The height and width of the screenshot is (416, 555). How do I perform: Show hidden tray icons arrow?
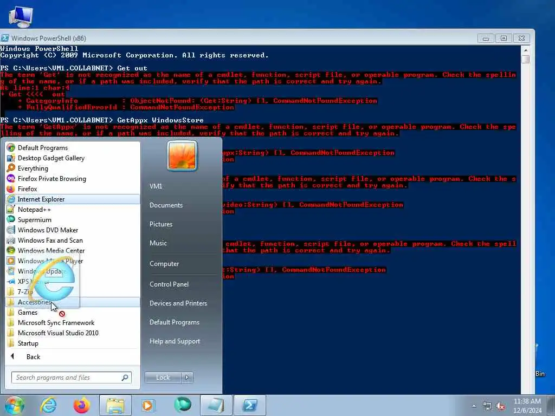click(x=474, y=406)
